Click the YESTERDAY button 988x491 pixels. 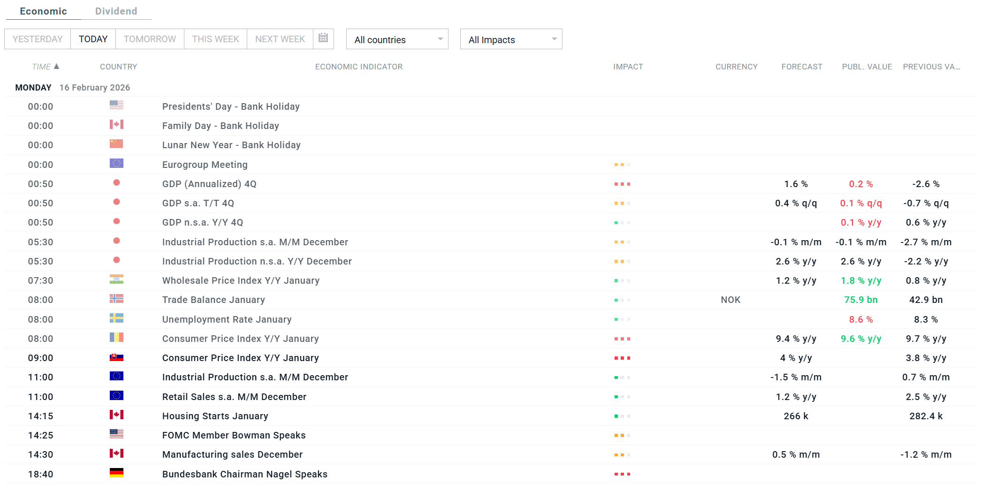38,39
